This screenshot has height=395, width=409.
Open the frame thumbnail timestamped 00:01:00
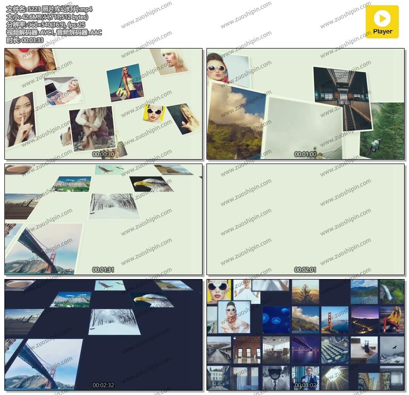(306, 104)
